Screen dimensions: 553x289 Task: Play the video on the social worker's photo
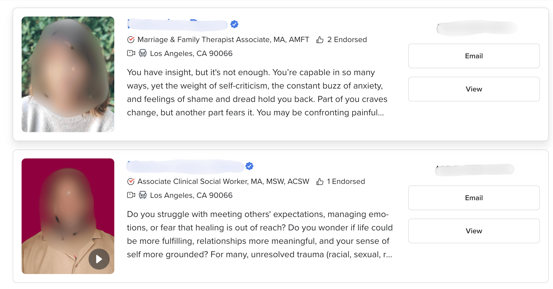pos(99,259)
